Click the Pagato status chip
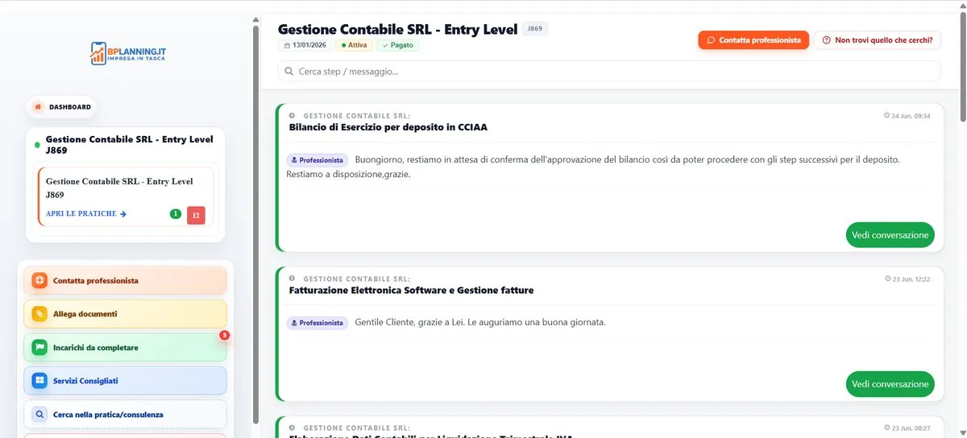 (397, 45)
